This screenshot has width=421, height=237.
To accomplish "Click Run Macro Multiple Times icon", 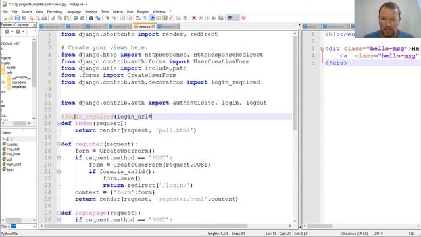I will [214, 18].
